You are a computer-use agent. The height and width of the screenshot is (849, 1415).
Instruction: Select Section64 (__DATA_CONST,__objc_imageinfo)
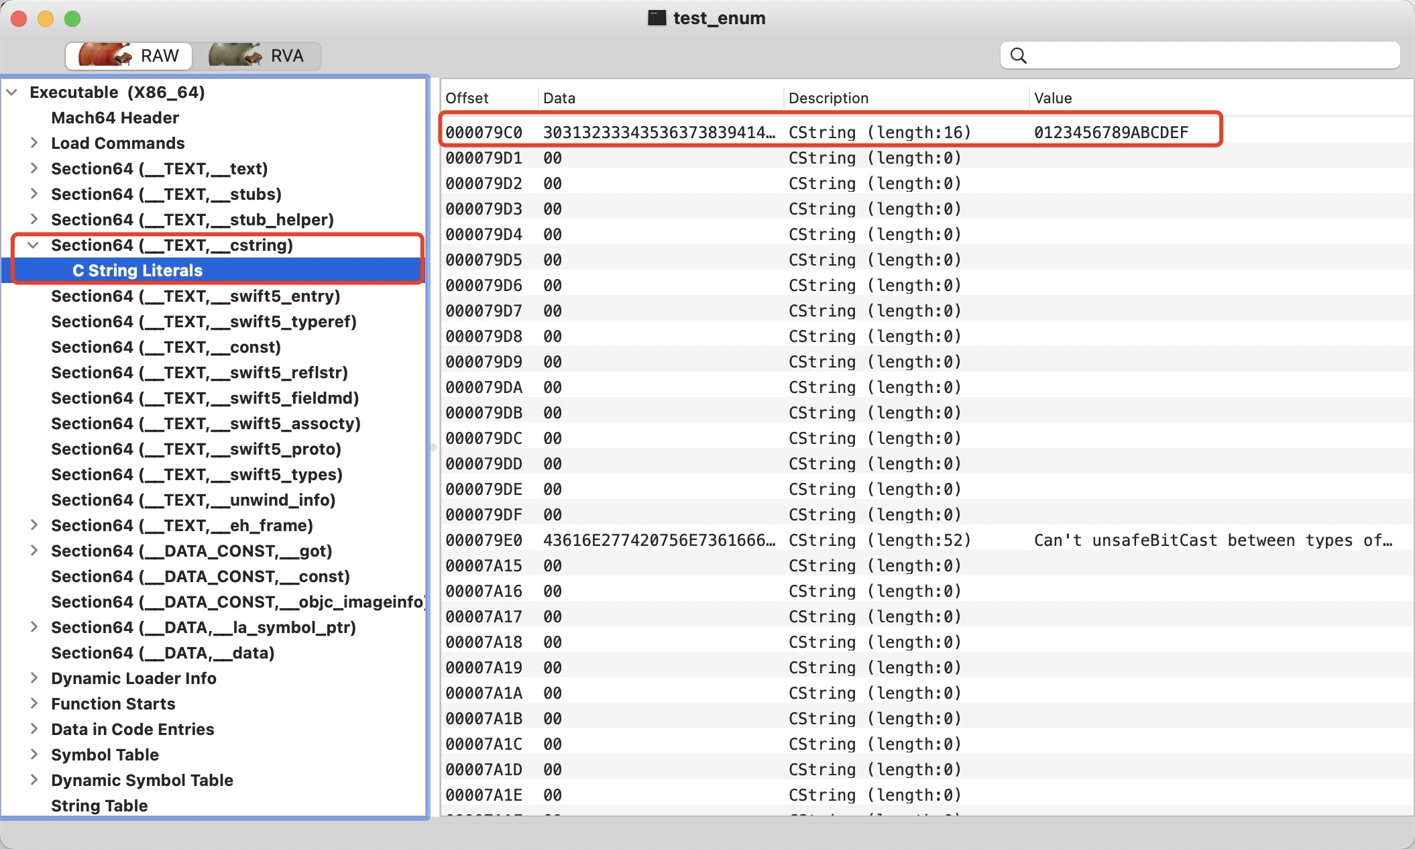point(238,602)
